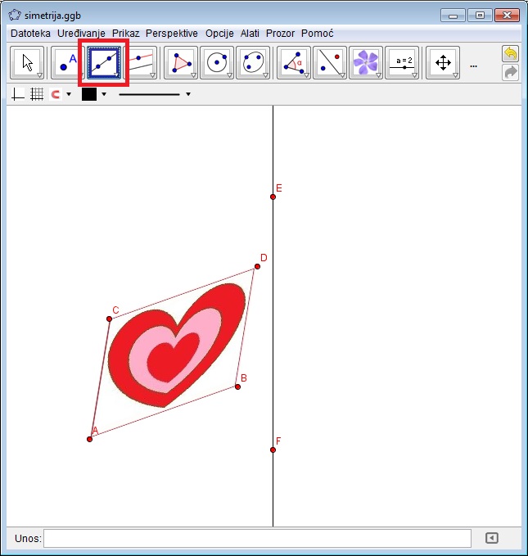Select the purple flower Insert Image tool
This screenshot has height=556, width=528.
(366, 62)
